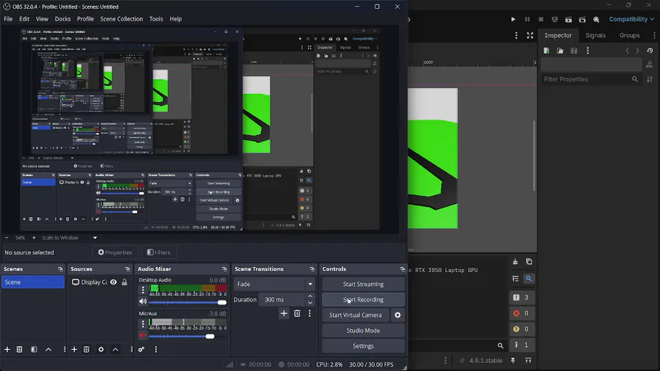Open Desktop Audio three-dot options
This screenshot has width=660, height=371.
[143, 290]
